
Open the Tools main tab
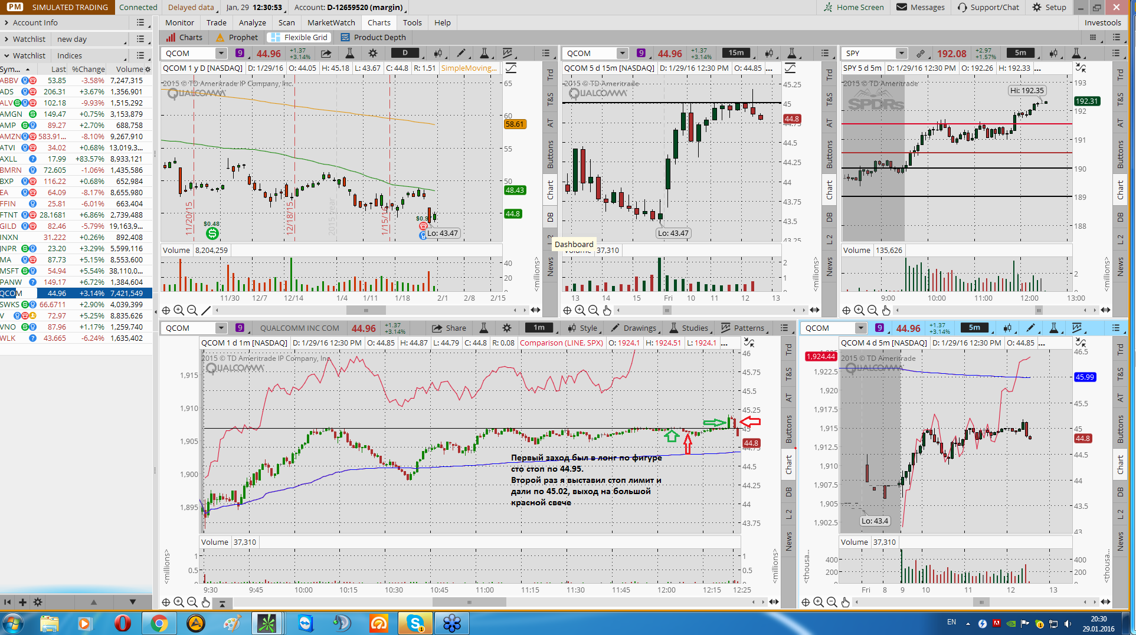[412, 22]
